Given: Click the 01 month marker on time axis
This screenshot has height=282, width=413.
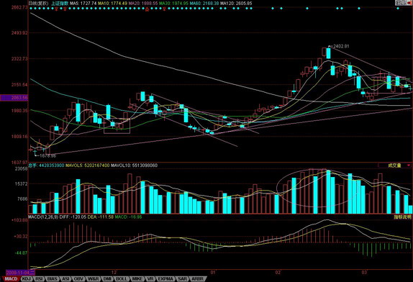Looking at the screenshot, I should tap(212, 272).
